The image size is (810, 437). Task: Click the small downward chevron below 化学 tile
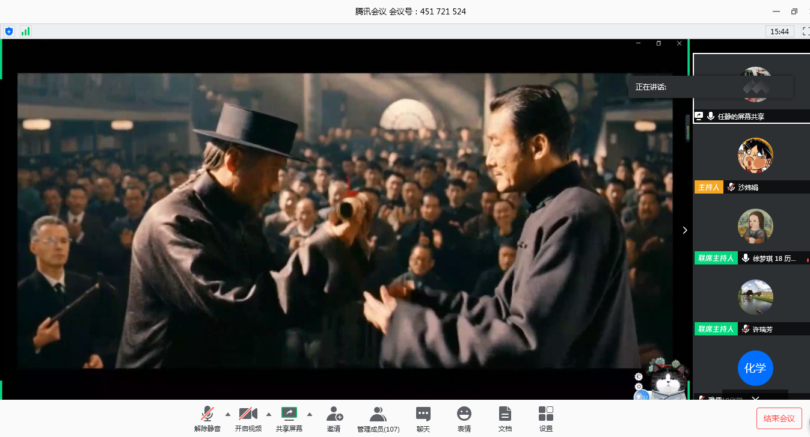(756, 398)
